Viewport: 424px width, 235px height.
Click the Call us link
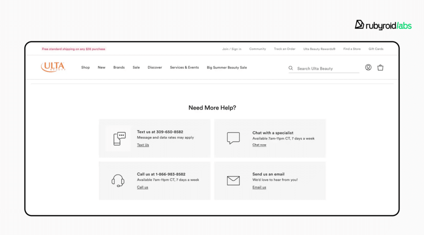click(142, 187)
